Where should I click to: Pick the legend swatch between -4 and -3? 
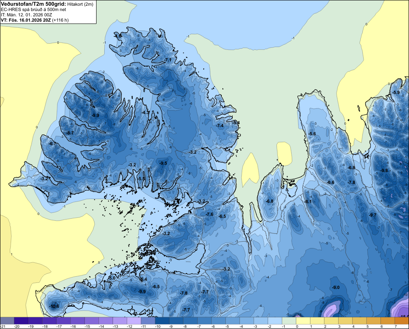pyautogui.click(x=247, y=321)
